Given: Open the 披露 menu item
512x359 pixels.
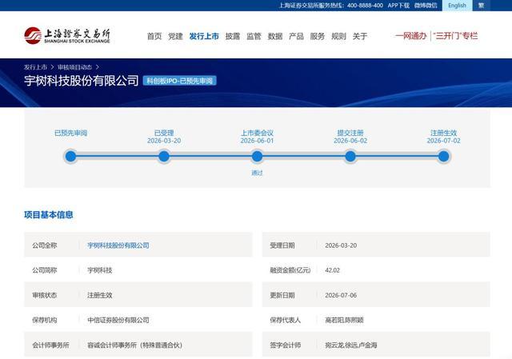Looking at the screenshot, I should pyautogui.click(x=233, y=36).
